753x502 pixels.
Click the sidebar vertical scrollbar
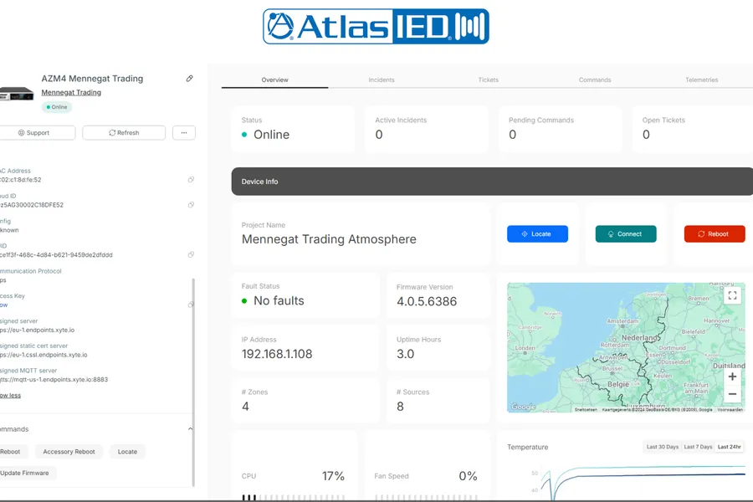193,382
